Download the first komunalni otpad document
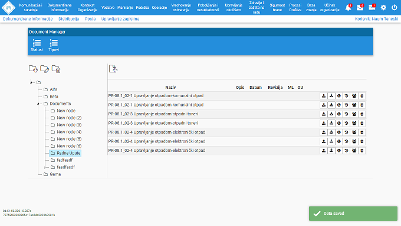The width and height of the screenshot is (401, 226). point(331,96)
